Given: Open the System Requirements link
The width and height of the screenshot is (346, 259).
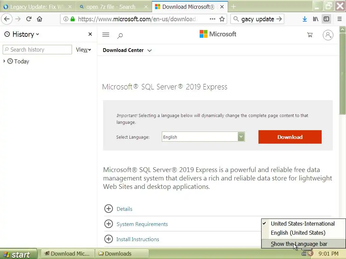Looking at the screenshot, I should 142,224.
